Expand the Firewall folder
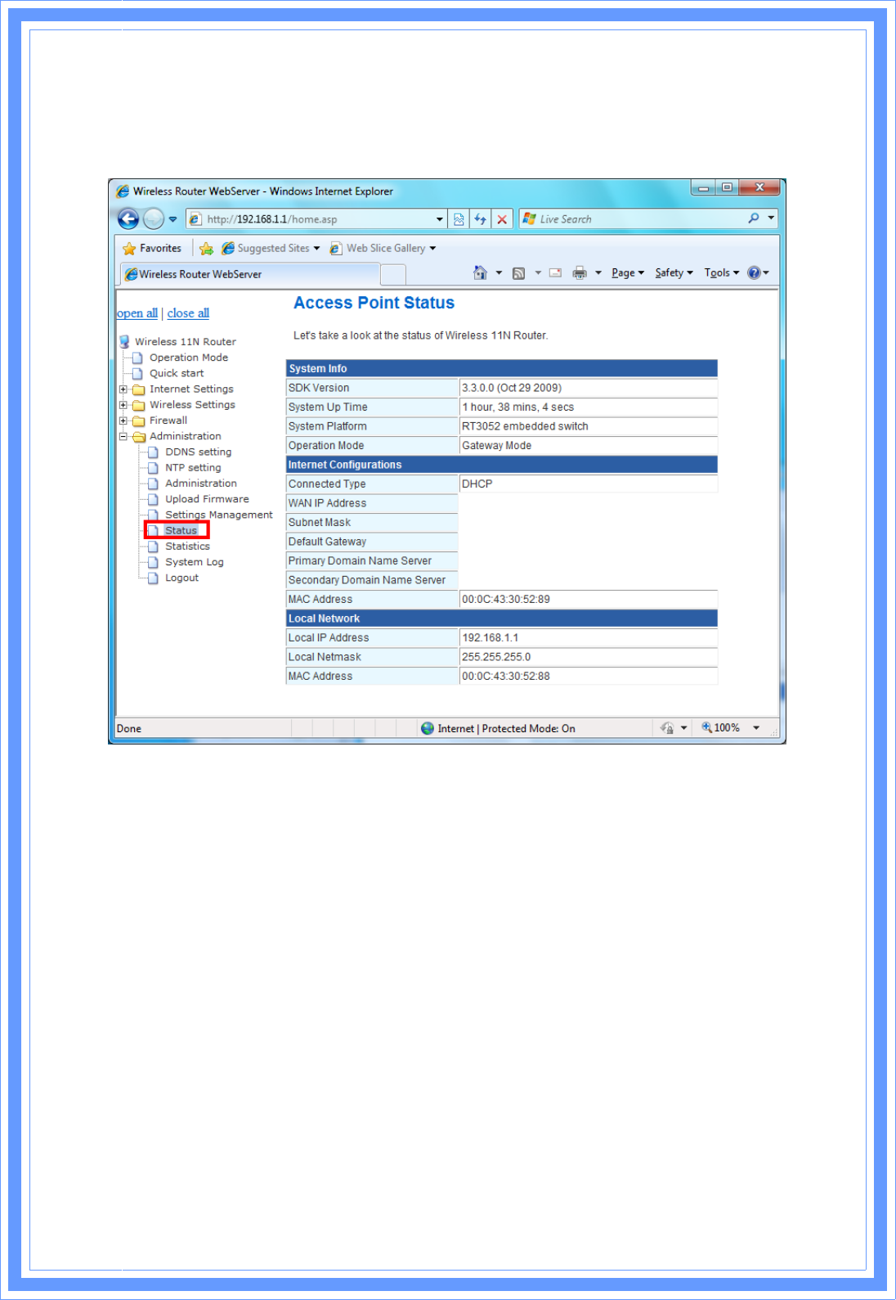The width and height of the screenshot is (896, 1300). coord(123,421)
